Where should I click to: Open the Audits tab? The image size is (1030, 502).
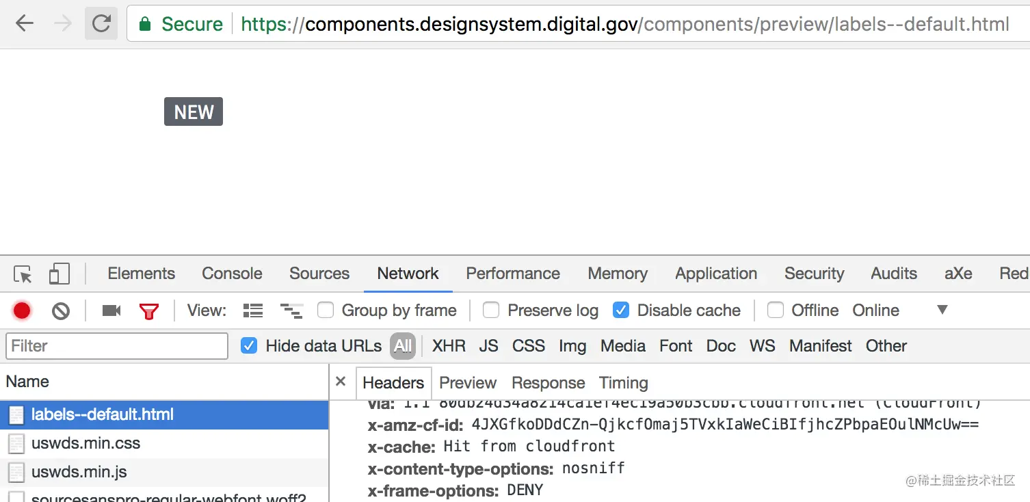[x=894, y=274]
